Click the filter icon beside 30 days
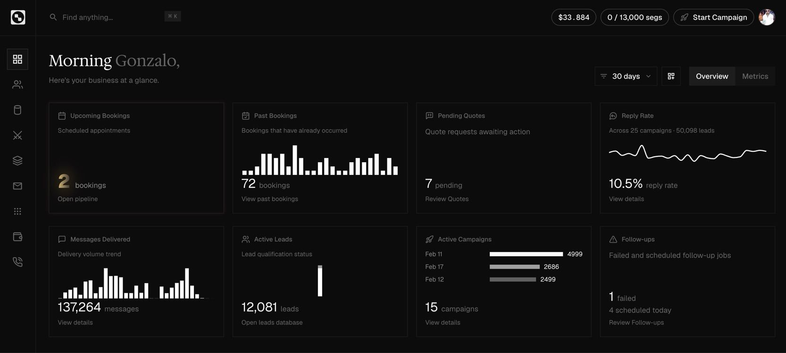This screenshot has width=786, height=353. [604, 76]
